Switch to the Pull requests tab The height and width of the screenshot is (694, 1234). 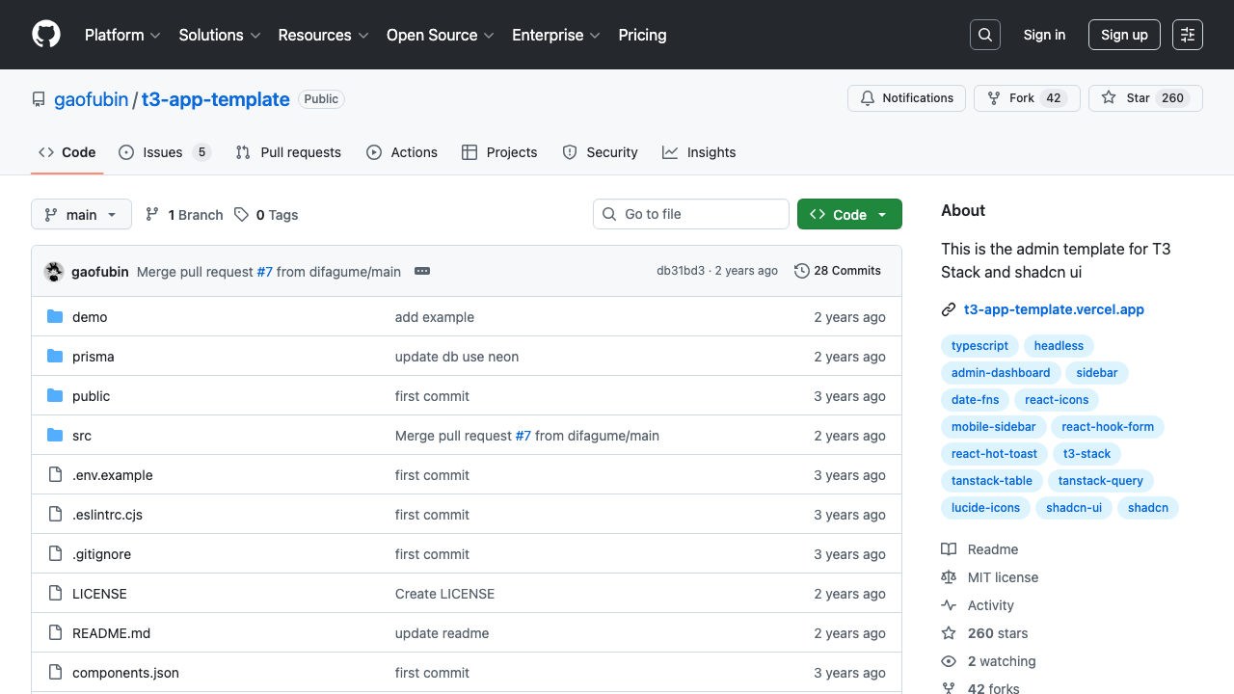[287, 152]
